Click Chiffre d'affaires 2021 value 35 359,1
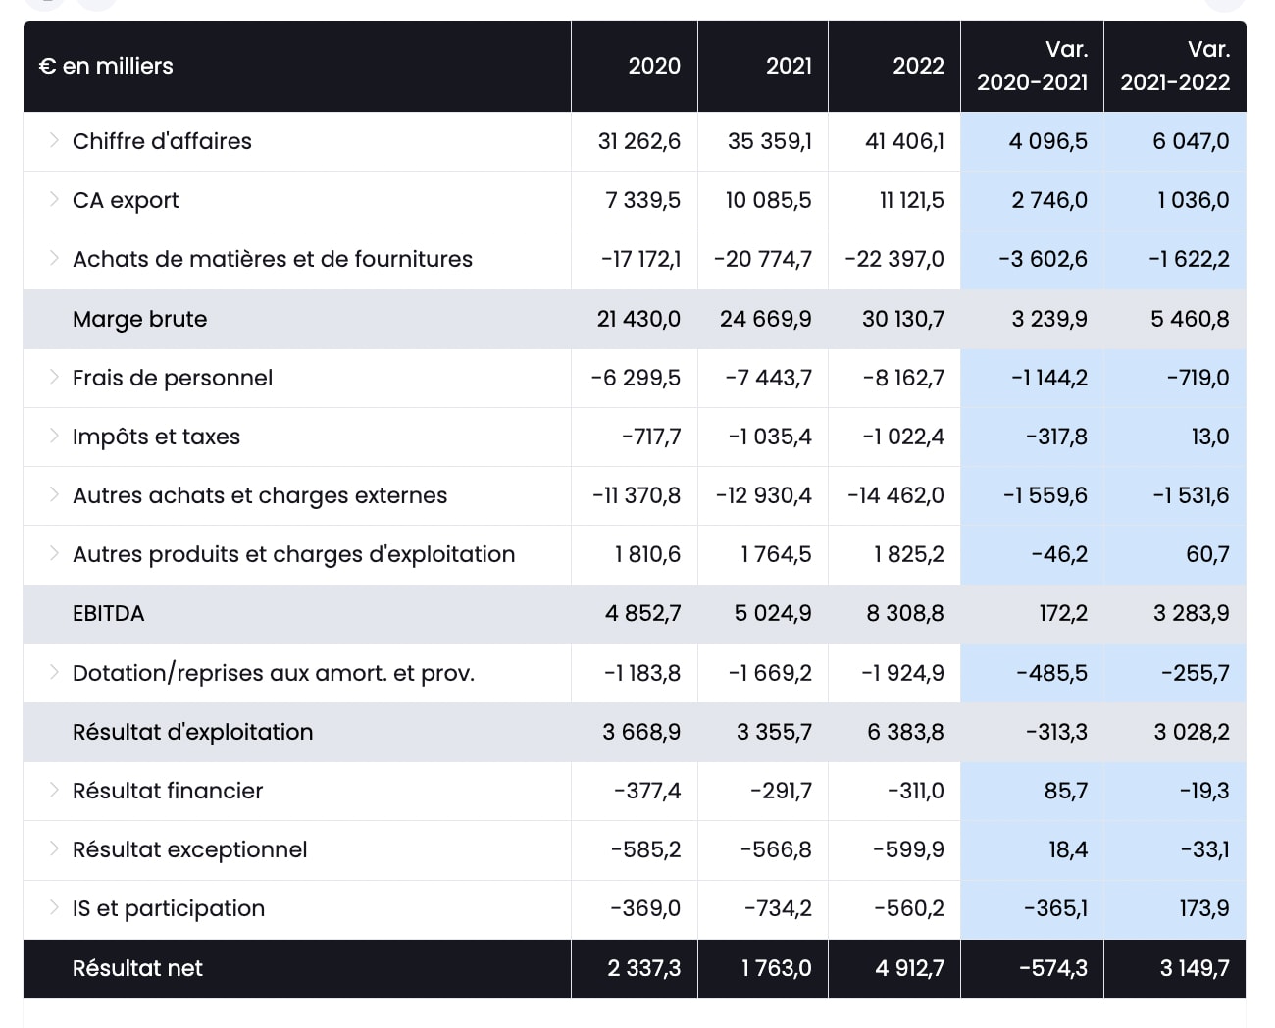Image resolution: width=1275 pixels, height=1028 pixels. tap(769, 141)
